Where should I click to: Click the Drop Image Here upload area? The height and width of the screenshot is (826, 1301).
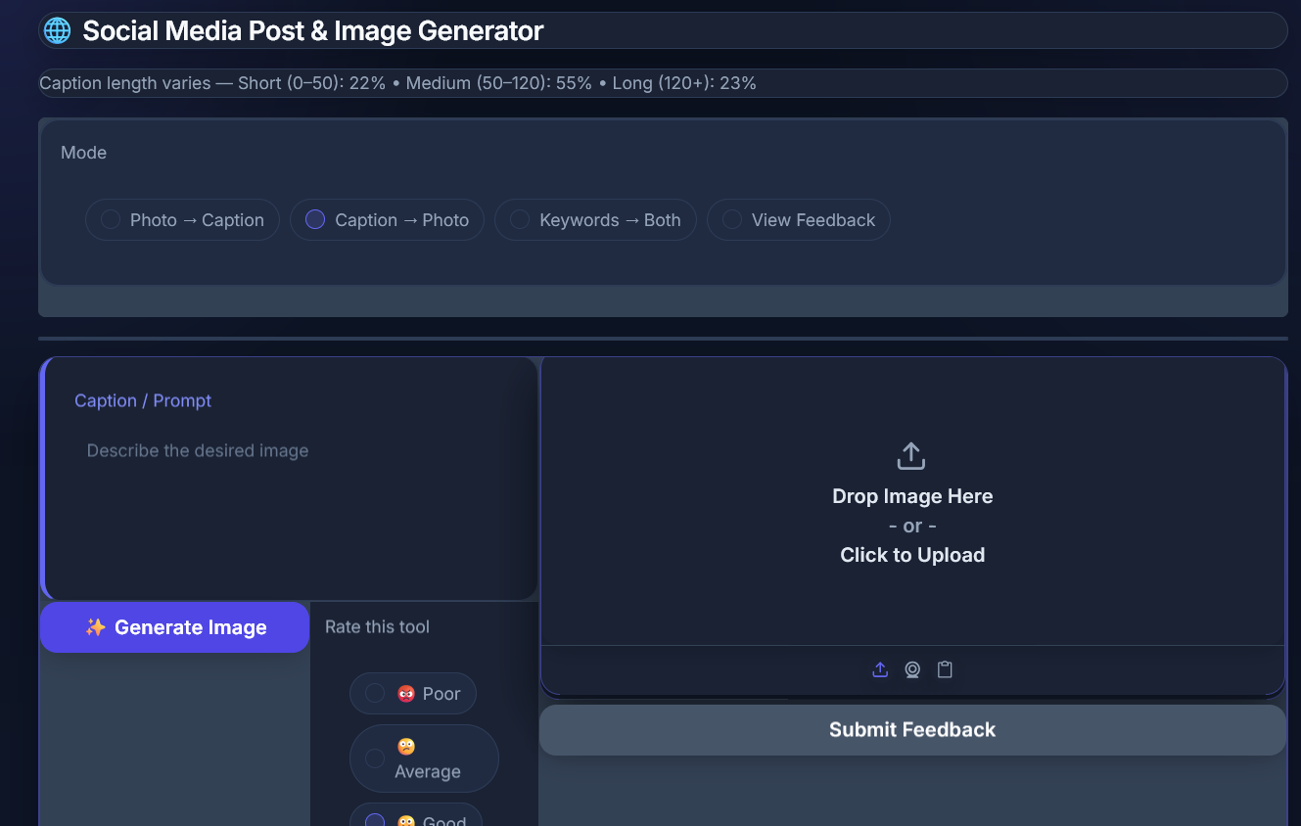coord(912,502)
